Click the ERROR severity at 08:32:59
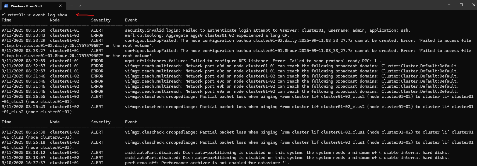Viewport: 477px width, 166px height. [x=97, y=61]
